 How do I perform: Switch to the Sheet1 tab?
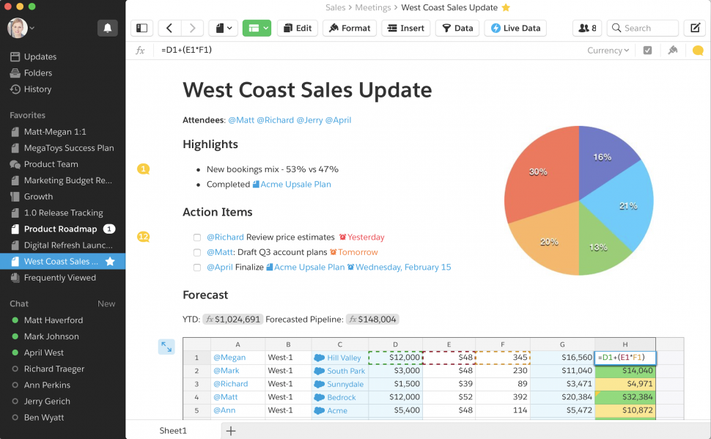tap(173, 431)
